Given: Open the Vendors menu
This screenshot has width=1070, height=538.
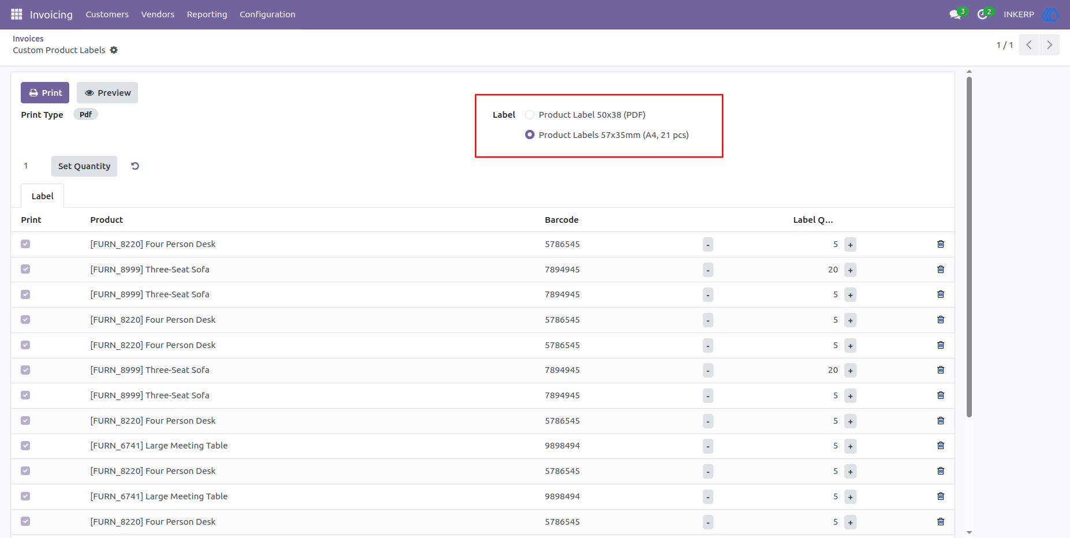Looking at the screenshot, I should point(158,14).
